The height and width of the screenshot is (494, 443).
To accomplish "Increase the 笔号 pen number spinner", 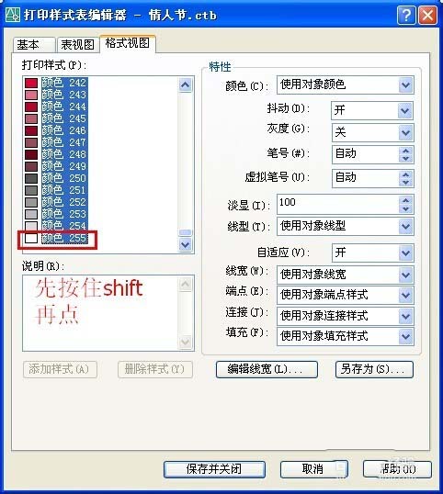I will 406,151.
